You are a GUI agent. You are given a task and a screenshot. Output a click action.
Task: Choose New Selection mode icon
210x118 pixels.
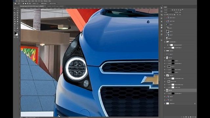pos(23,4)
